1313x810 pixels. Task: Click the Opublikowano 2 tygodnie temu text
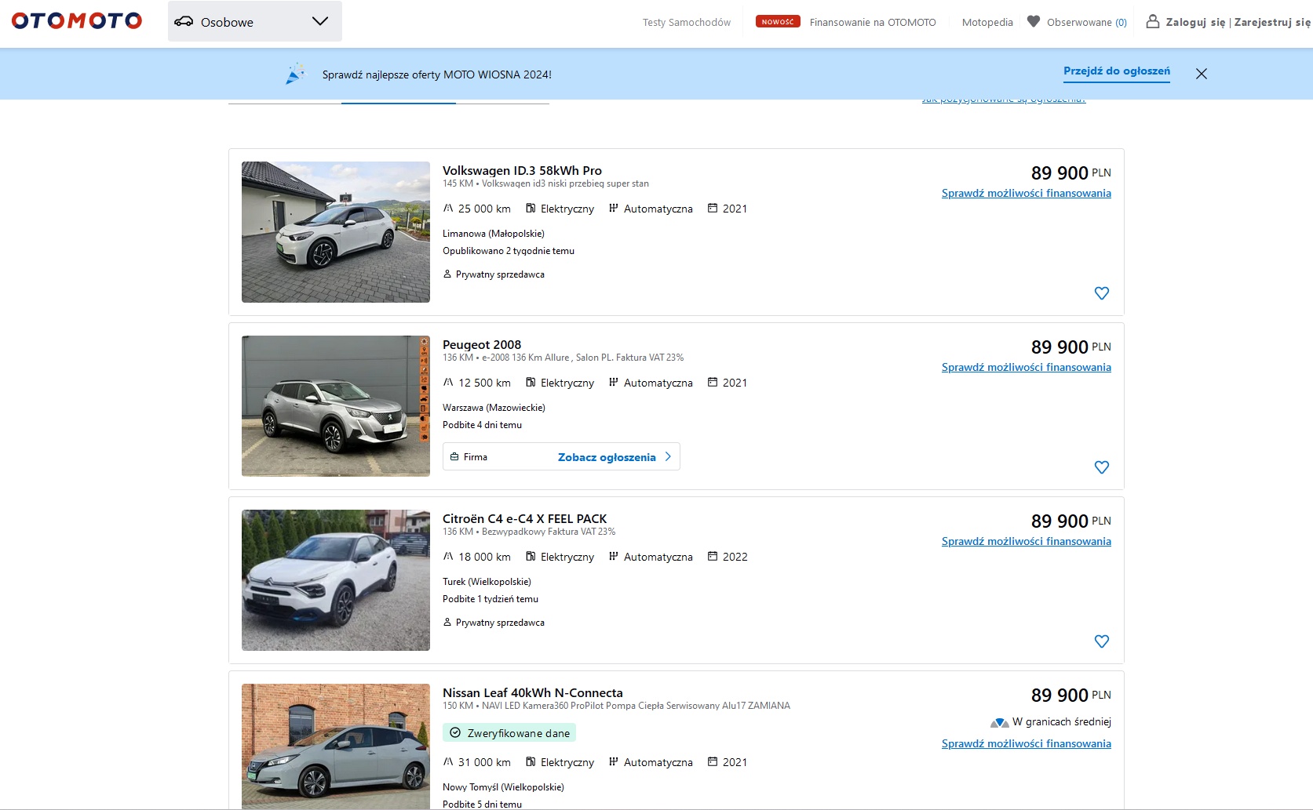509,251
